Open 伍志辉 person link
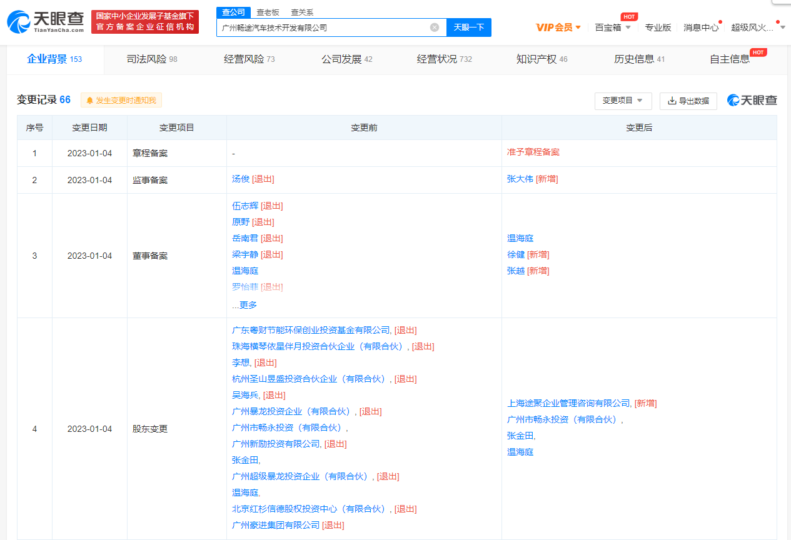The height and width of the screenshot is (540, 791). pos(245,206)
